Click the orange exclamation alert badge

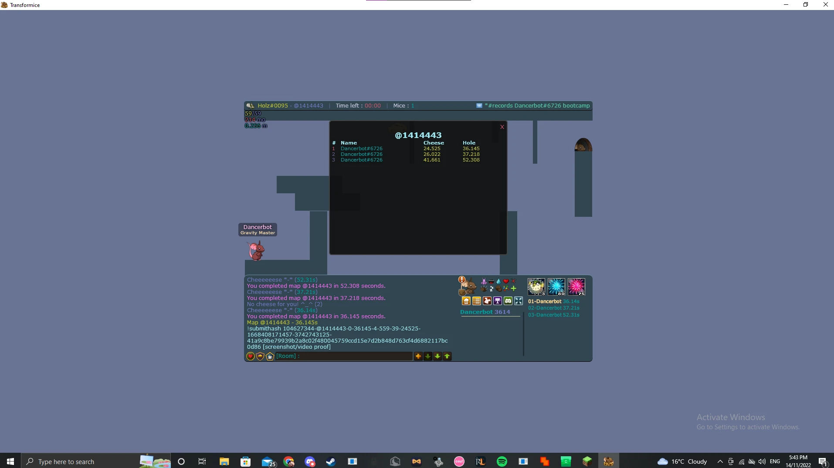pos(462,279)
